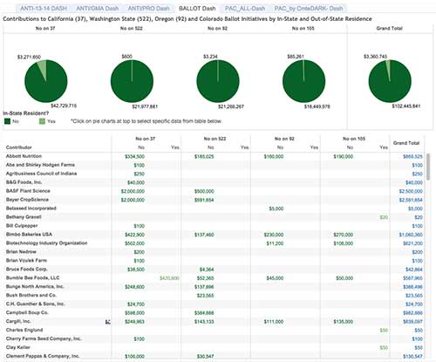This screenshot has height=362, width=436.
Task: Click the Grand Total table column header
Action: click(x=406, y=143)
